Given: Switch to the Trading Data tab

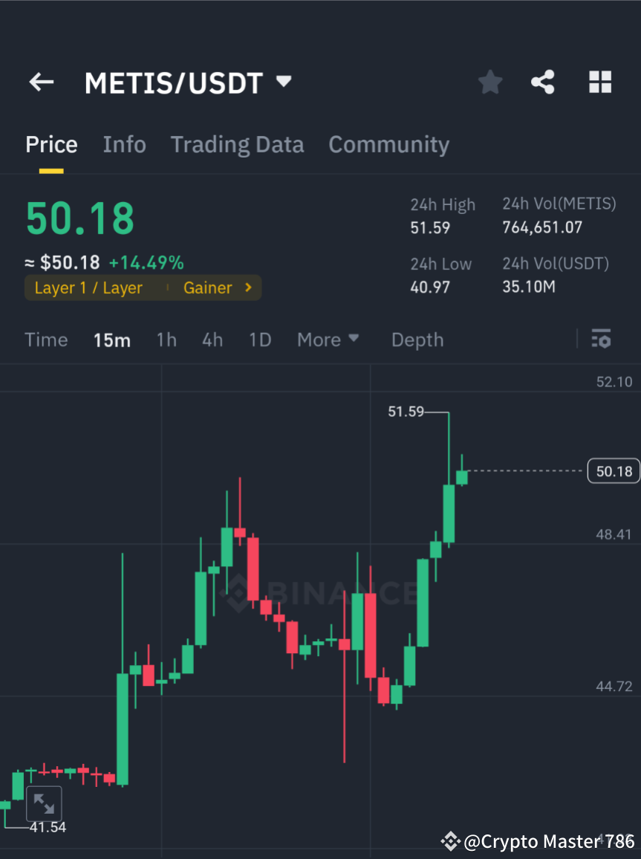Looking at the screenshot, I should 237,144.
